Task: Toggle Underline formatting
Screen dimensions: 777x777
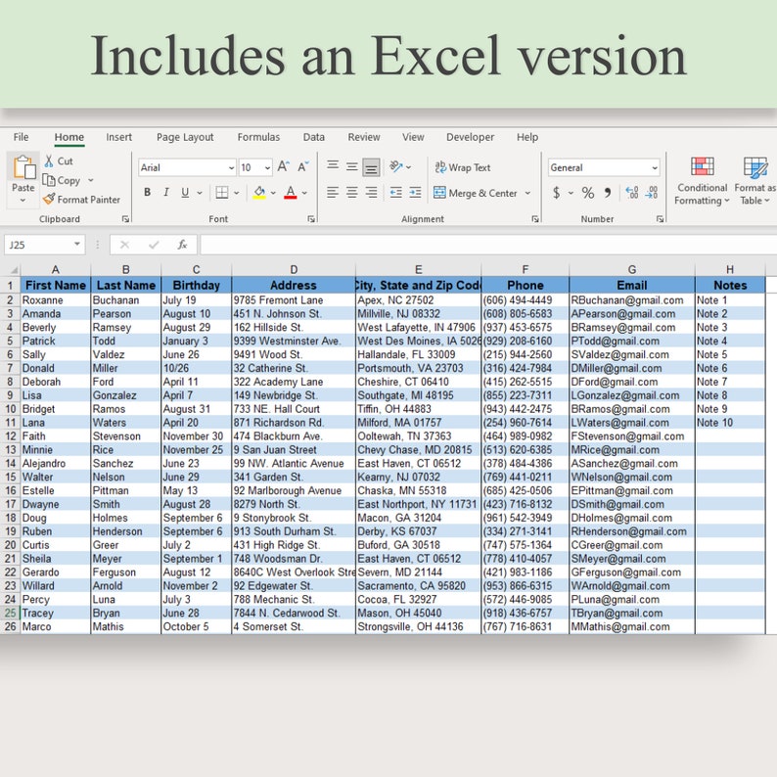Action: (185, 192)
